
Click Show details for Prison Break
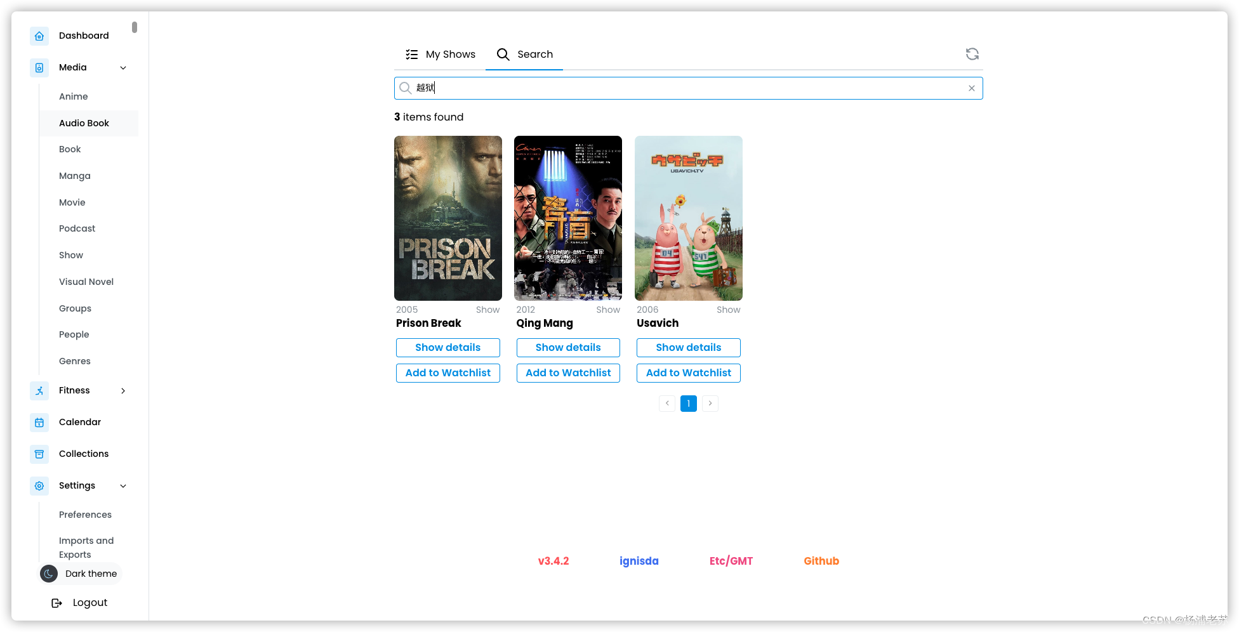448,348
